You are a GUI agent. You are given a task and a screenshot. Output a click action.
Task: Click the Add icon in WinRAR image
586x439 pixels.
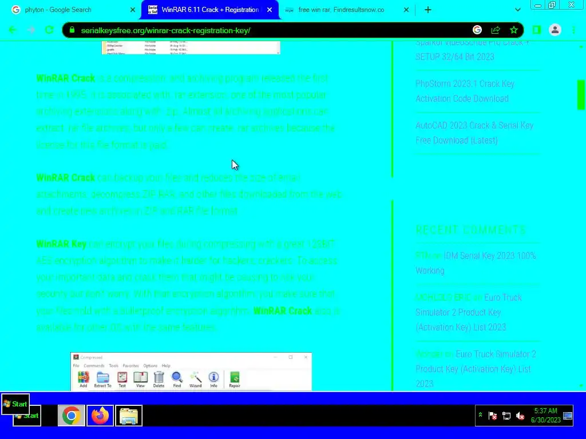pos(84,380)
